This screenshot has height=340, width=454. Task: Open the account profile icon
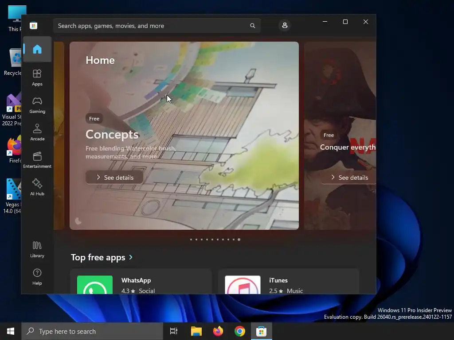(x=285, y=25)
